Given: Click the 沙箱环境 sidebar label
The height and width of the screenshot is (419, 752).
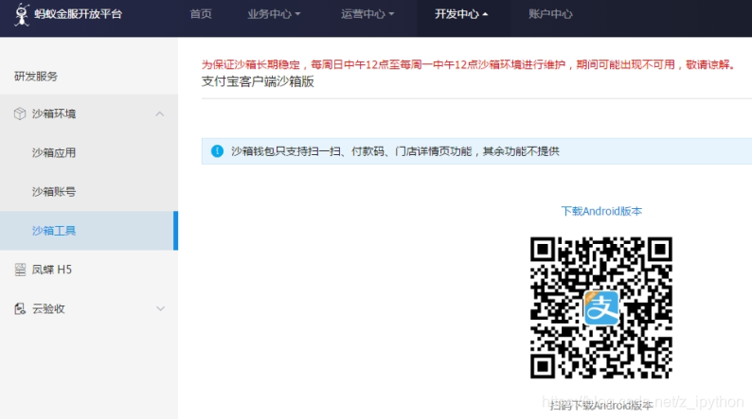Looking at the screenshot, I should tap(54, 113).
